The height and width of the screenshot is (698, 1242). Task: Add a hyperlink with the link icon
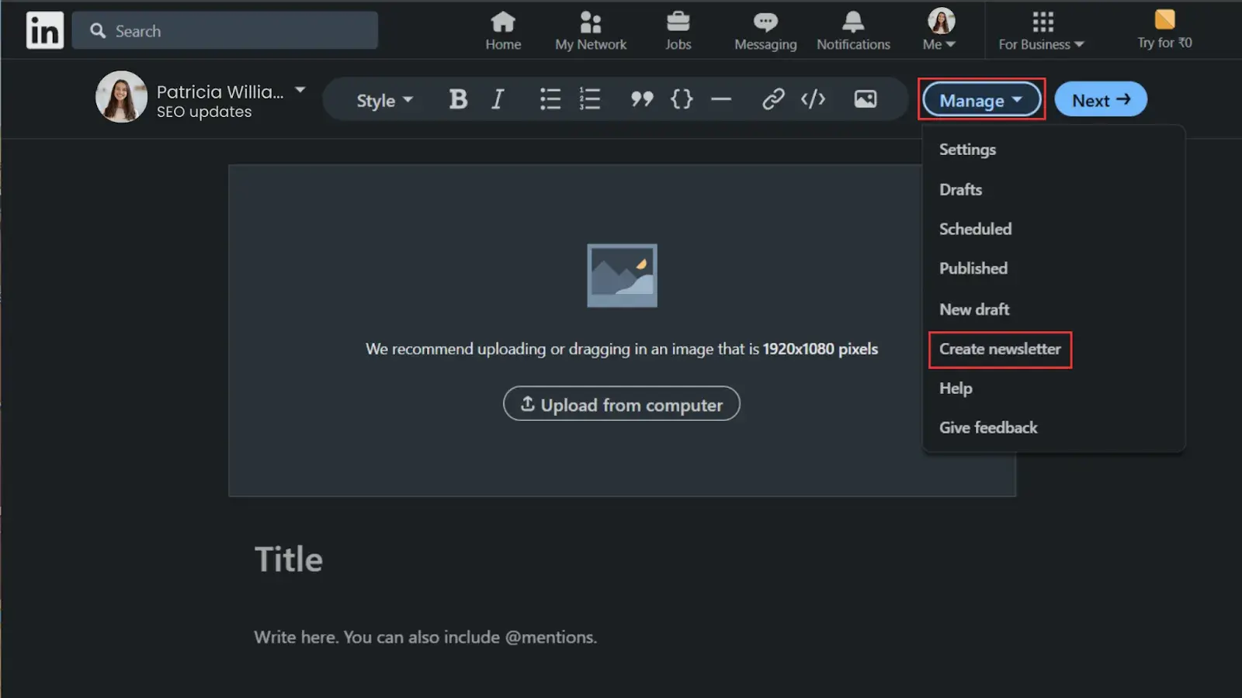tap(772, 99)
